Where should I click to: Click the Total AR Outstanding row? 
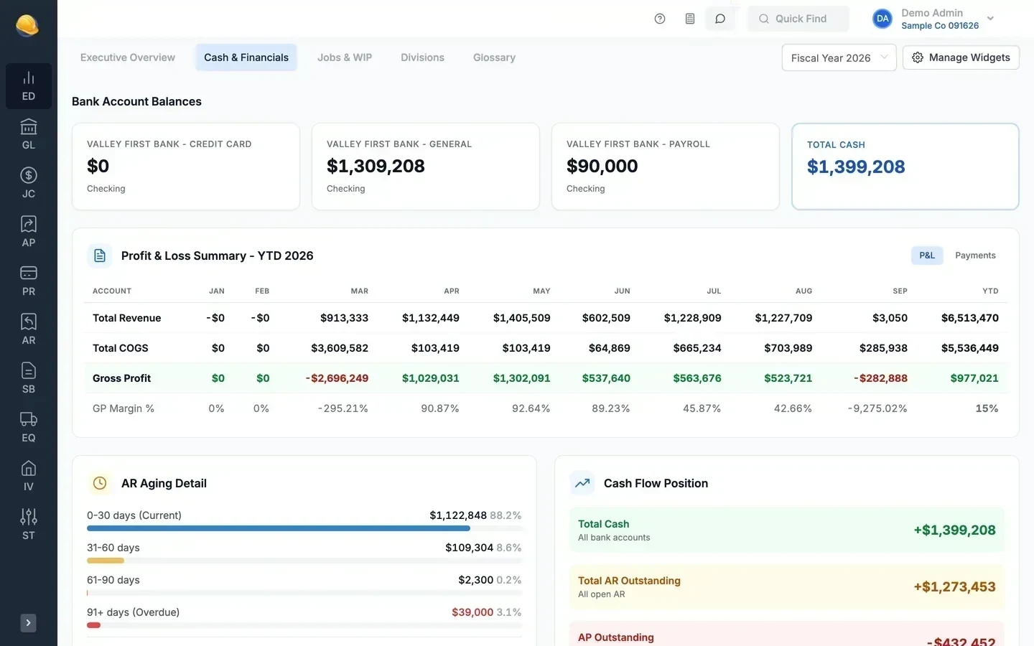[x=787, y=587]
